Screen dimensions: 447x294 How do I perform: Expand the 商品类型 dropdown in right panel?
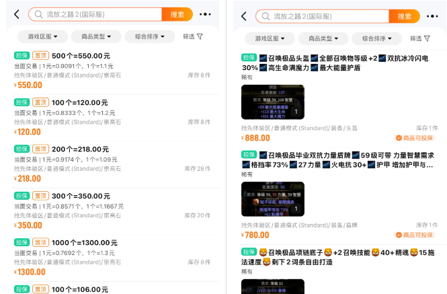[x=323, y=38]
